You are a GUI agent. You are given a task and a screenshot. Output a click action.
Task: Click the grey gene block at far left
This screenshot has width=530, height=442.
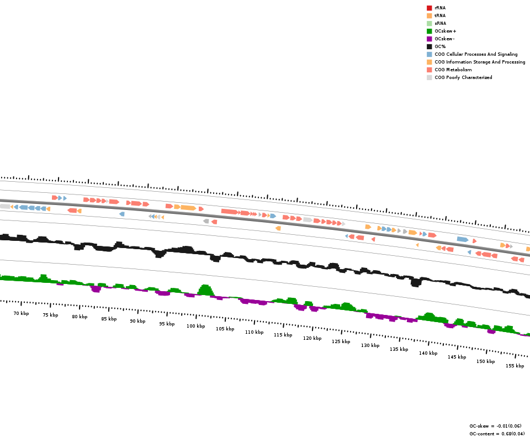click(x=4, y=206)
